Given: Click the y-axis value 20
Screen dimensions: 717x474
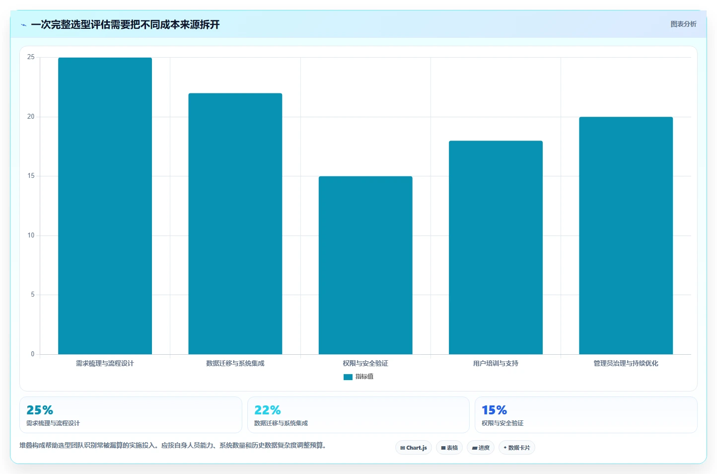Looking at the screenshot, I should pos(31,117).
